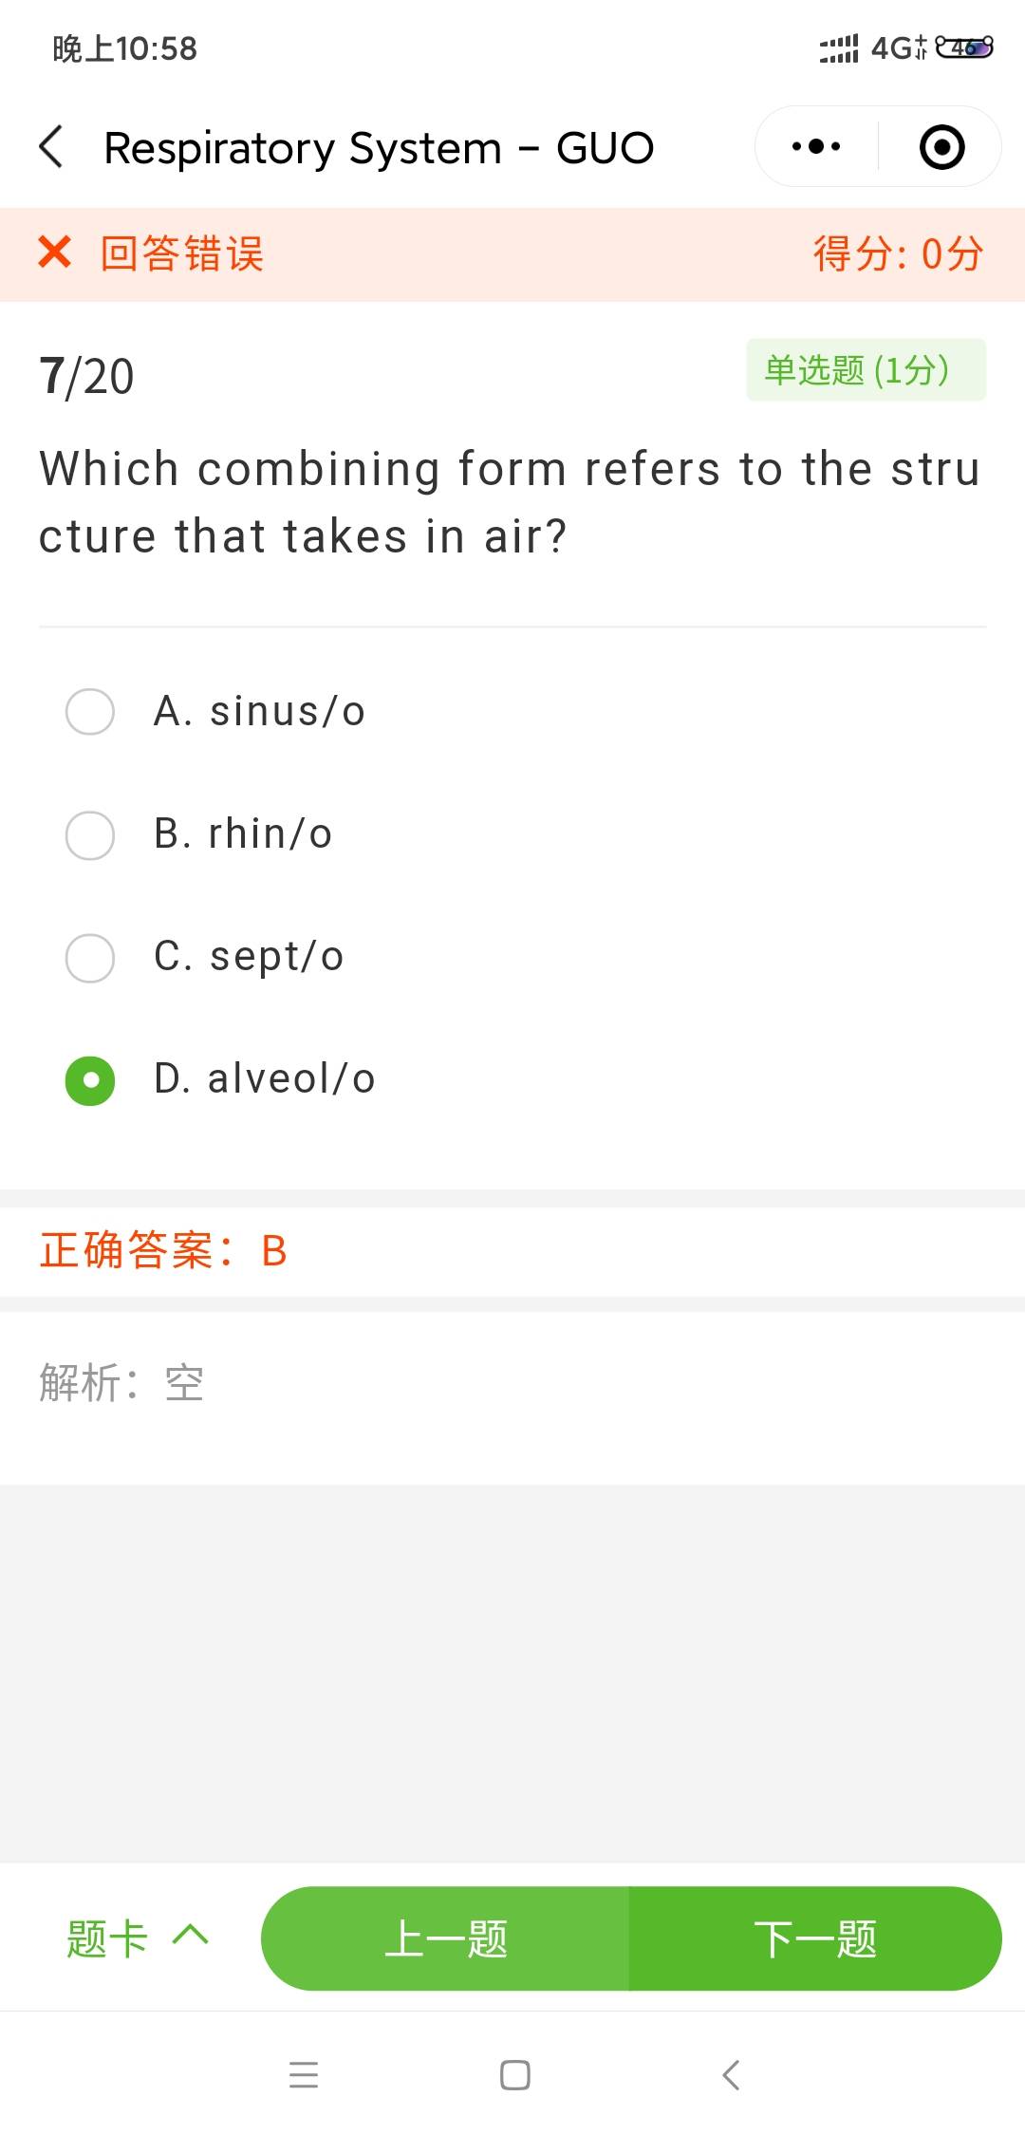The height and width of the screenshot is (2134, 1025).
Task: Tap the 7/20 question progress counter
Action: pos(86,376)
